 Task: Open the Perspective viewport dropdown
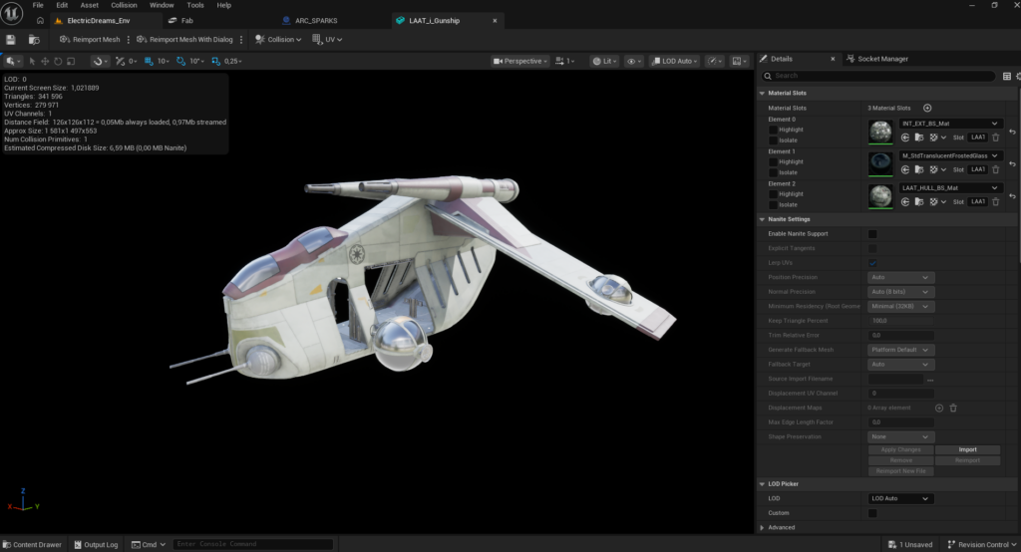point(520,61)
